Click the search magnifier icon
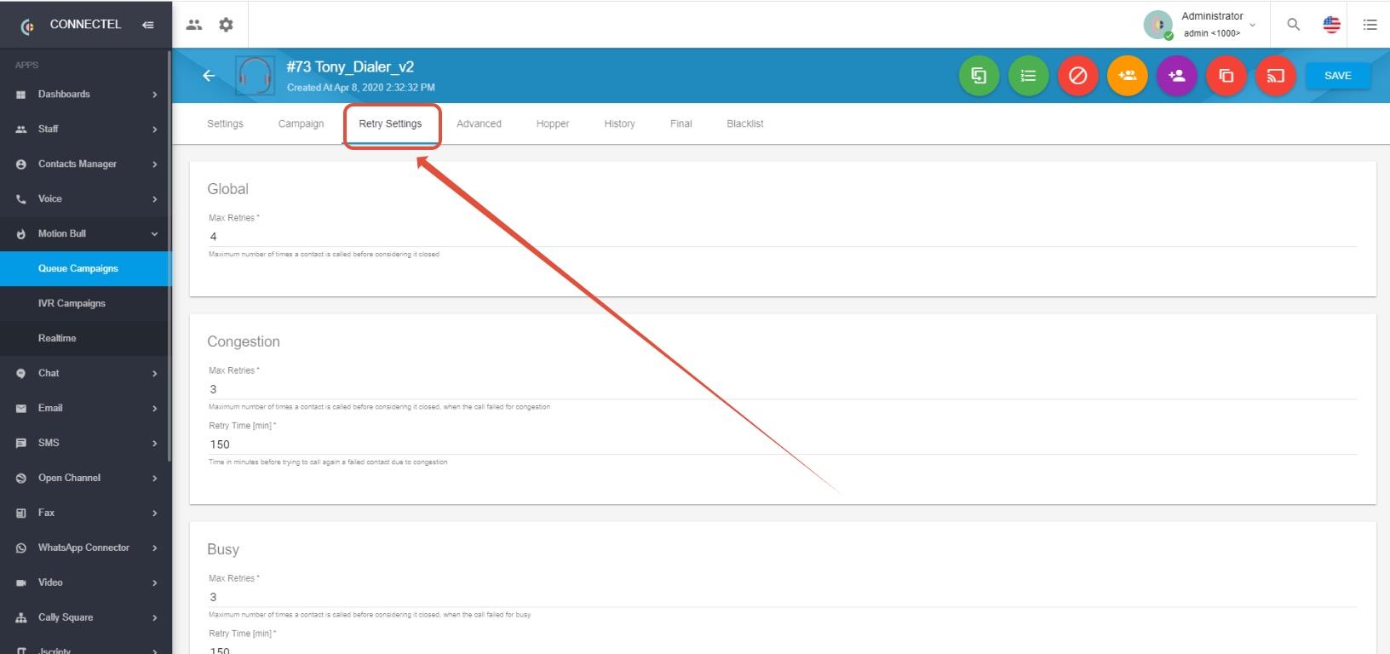 click(1293, 25)
